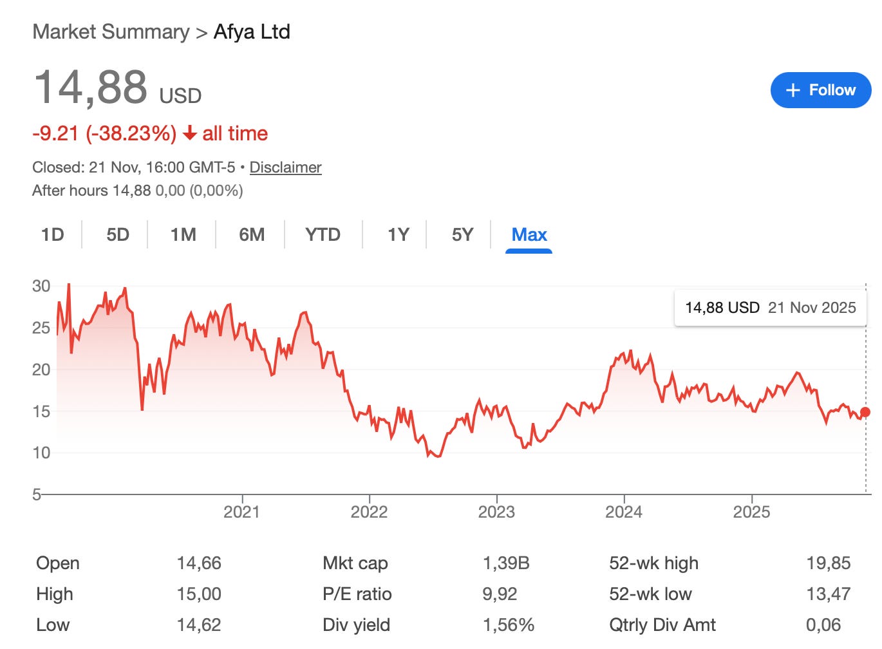Click the 2021 label on chart axis

pos(241,512)
